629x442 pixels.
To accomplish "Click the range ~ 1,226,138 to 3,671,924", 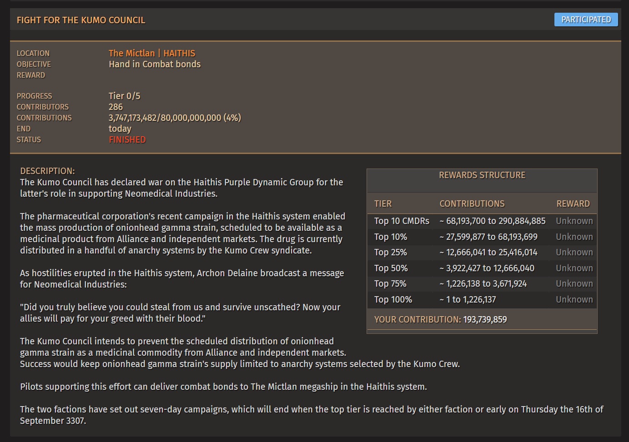I will coord(483,283).
